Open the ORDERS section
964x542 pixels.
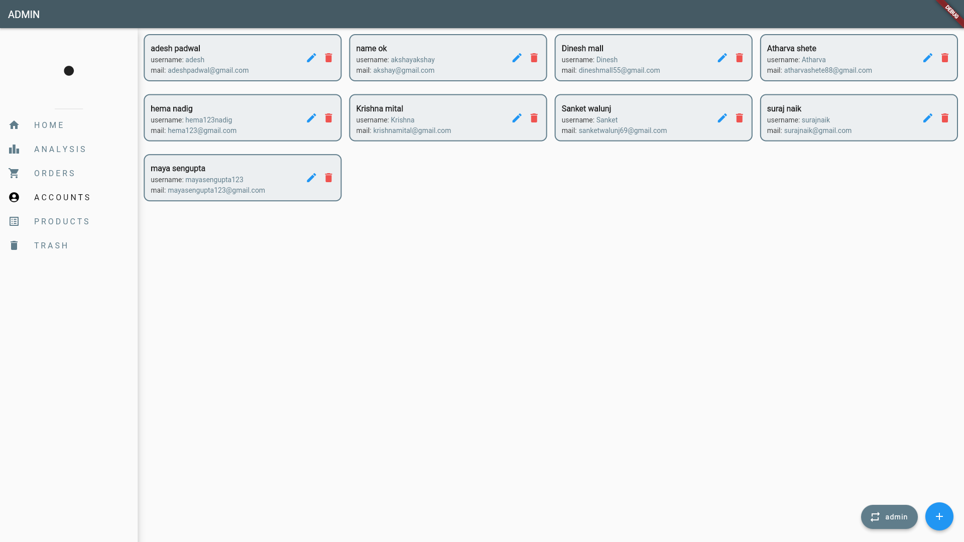[55, 173]
